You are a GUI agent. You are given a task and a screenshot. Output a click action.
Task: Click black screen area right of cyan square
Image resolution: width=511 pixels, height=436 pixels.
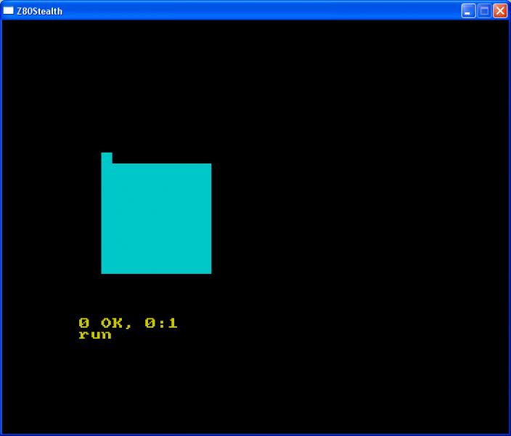[348, 218]
